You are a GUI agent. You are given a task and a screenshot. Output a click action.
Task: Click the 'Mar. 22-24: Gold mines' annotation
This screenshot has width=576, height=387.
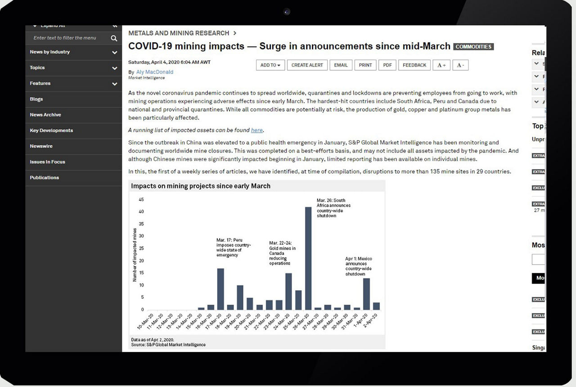[x=283, y=253]
